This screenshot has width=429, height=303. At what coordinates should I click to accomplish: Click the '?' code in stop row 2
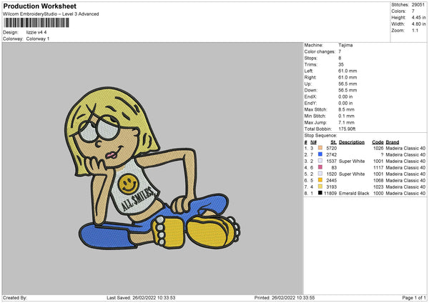tap(382, 155)
